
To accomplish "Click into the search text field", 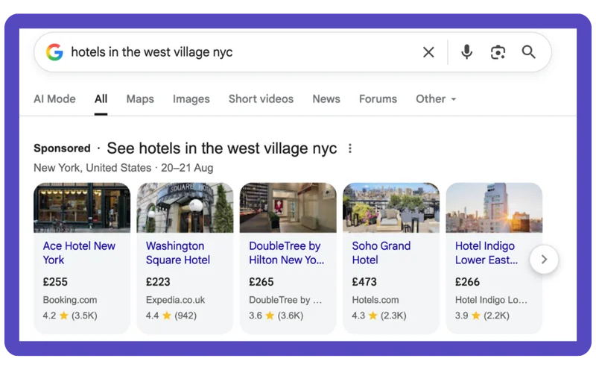I will point(238,52).
